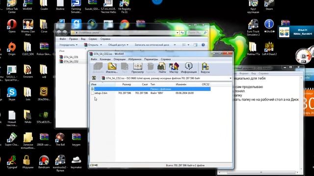This screenshot has height=176, width=314.
Task: Open the view options dropdown arrow in Explorer
Action: click(188, 45)
